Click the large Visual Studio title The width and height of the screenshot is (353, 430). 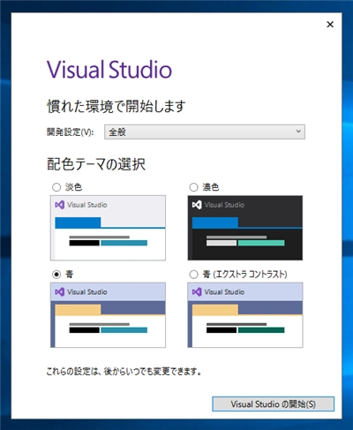click(109, 70)
